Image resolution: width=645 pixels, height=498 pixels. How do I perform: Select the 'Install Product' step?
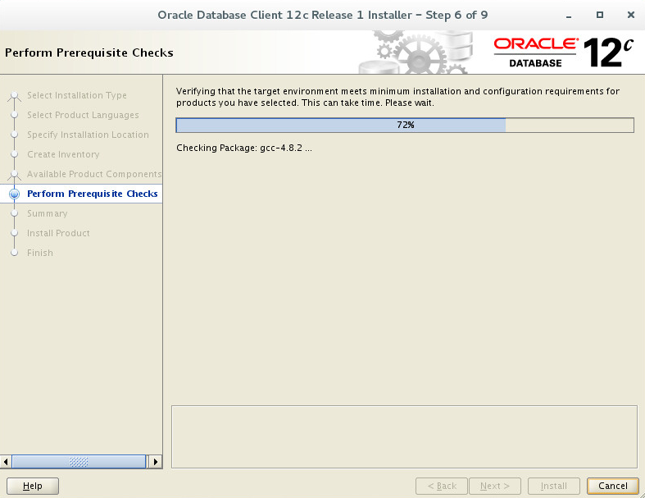tap(58, 233)
